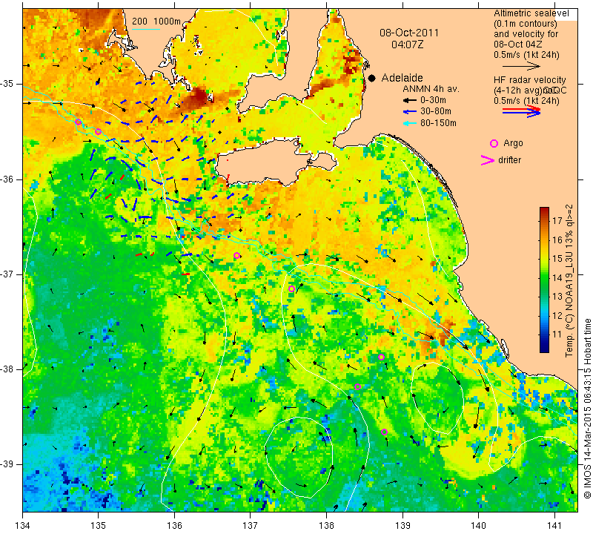Click the southernmost Argo circle on the map
The height and width of the screenshot is (534, 593).
[384, 432]
